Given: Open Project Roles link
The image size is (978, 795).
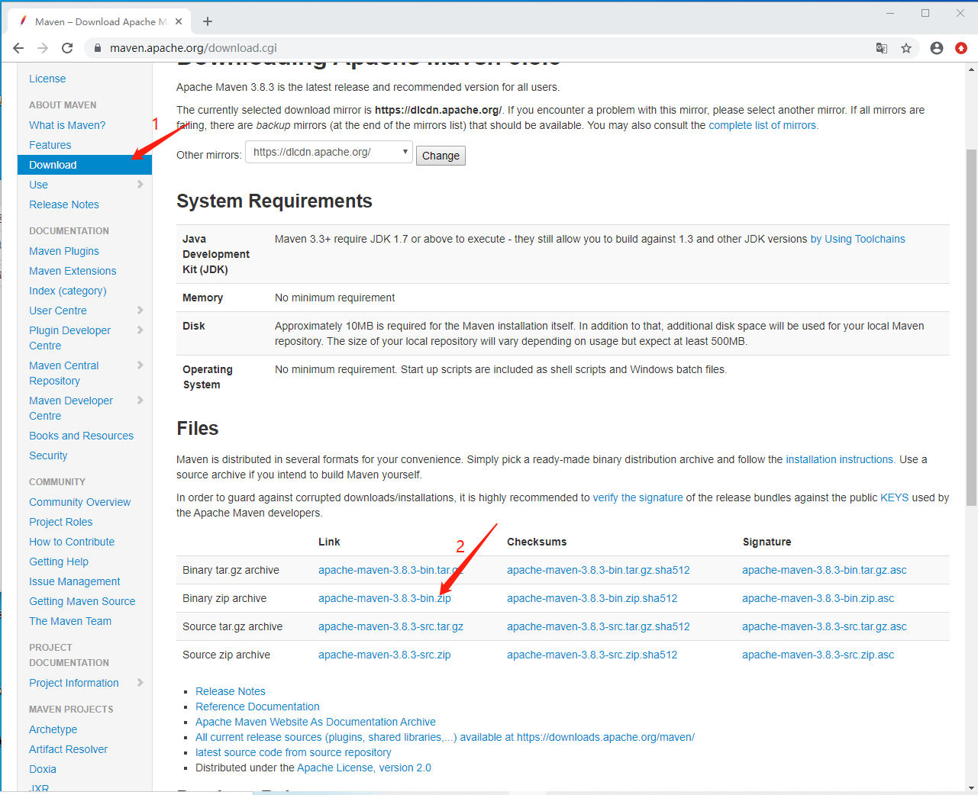Looking at the screenshot, I should pyautogui.click(x=61, y=522).
